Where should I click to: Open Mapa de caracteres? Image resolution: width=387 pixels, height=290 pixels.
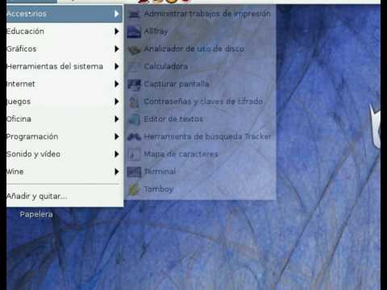coord(200,155)
